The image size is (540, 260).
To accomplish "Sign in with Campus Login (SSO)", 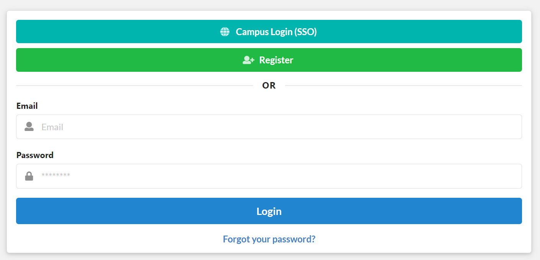I will pos(269,32).
